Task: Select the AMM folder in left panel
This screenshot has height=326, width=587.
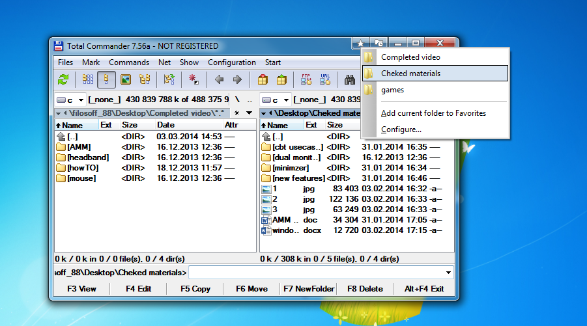Action: pos(79,147)
